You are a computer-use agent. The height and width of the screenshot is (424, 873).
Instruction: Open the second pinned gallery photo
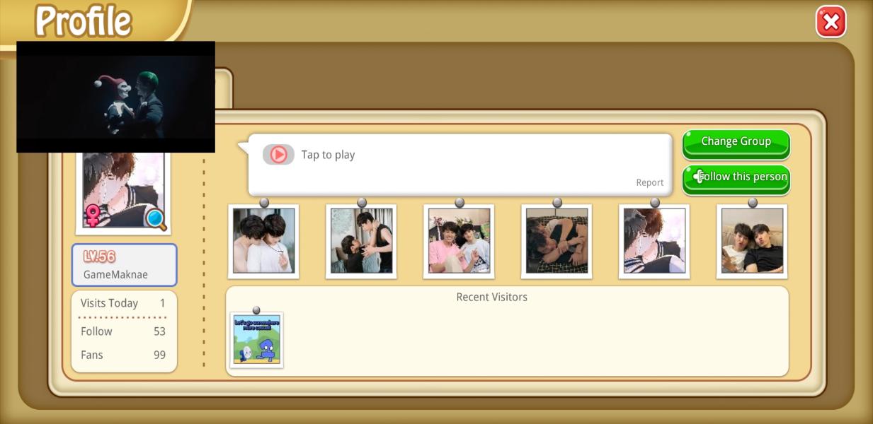click(361, 241)
